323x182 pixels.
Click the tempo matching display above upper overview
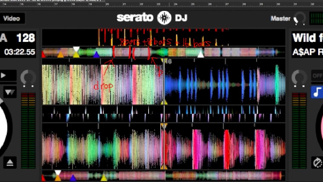pyautogui.click(x=164, y=37)
